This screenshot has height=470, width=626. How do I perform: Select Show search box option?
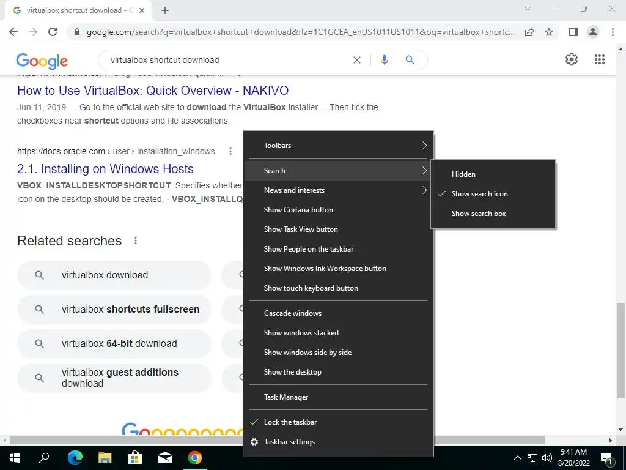pyautogui.click(x=493, y=214)
